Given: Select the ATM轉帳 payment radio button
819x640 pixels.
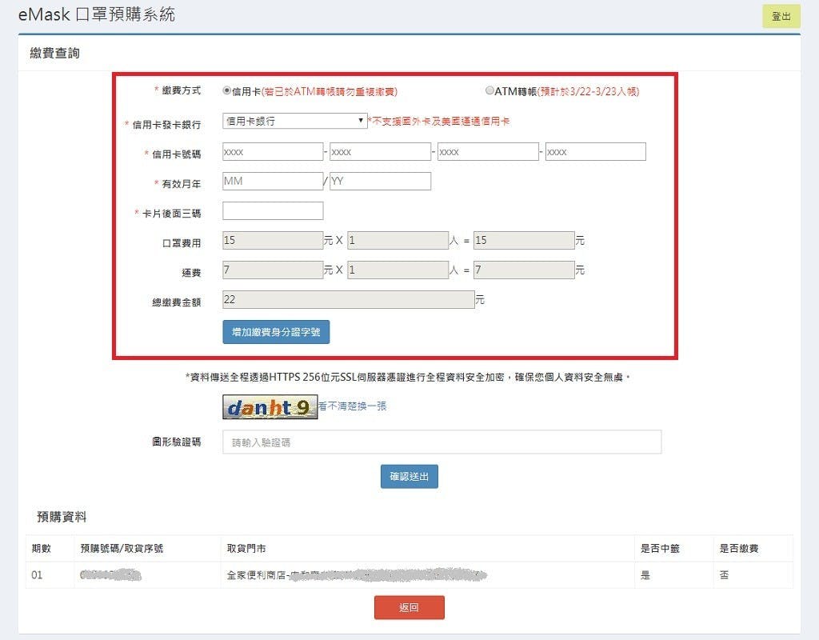Looking at the screenshot, I should coord(489,91).
